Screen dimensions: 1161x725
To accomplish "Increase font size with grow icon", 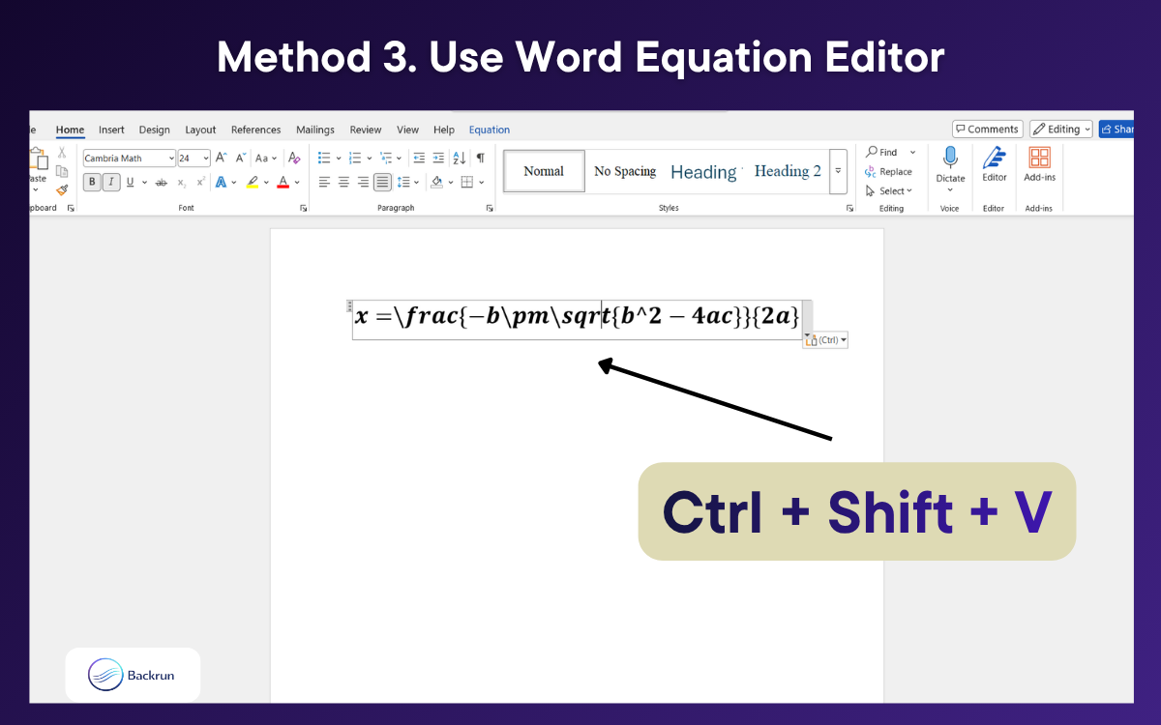I will tap(222, 158).
